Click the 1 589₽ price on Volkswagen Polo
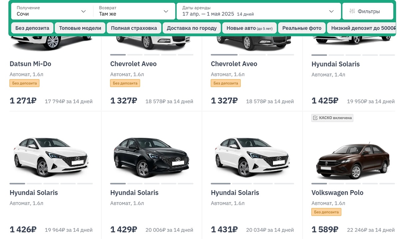400x239 pixels. click(x=325, y=229)
